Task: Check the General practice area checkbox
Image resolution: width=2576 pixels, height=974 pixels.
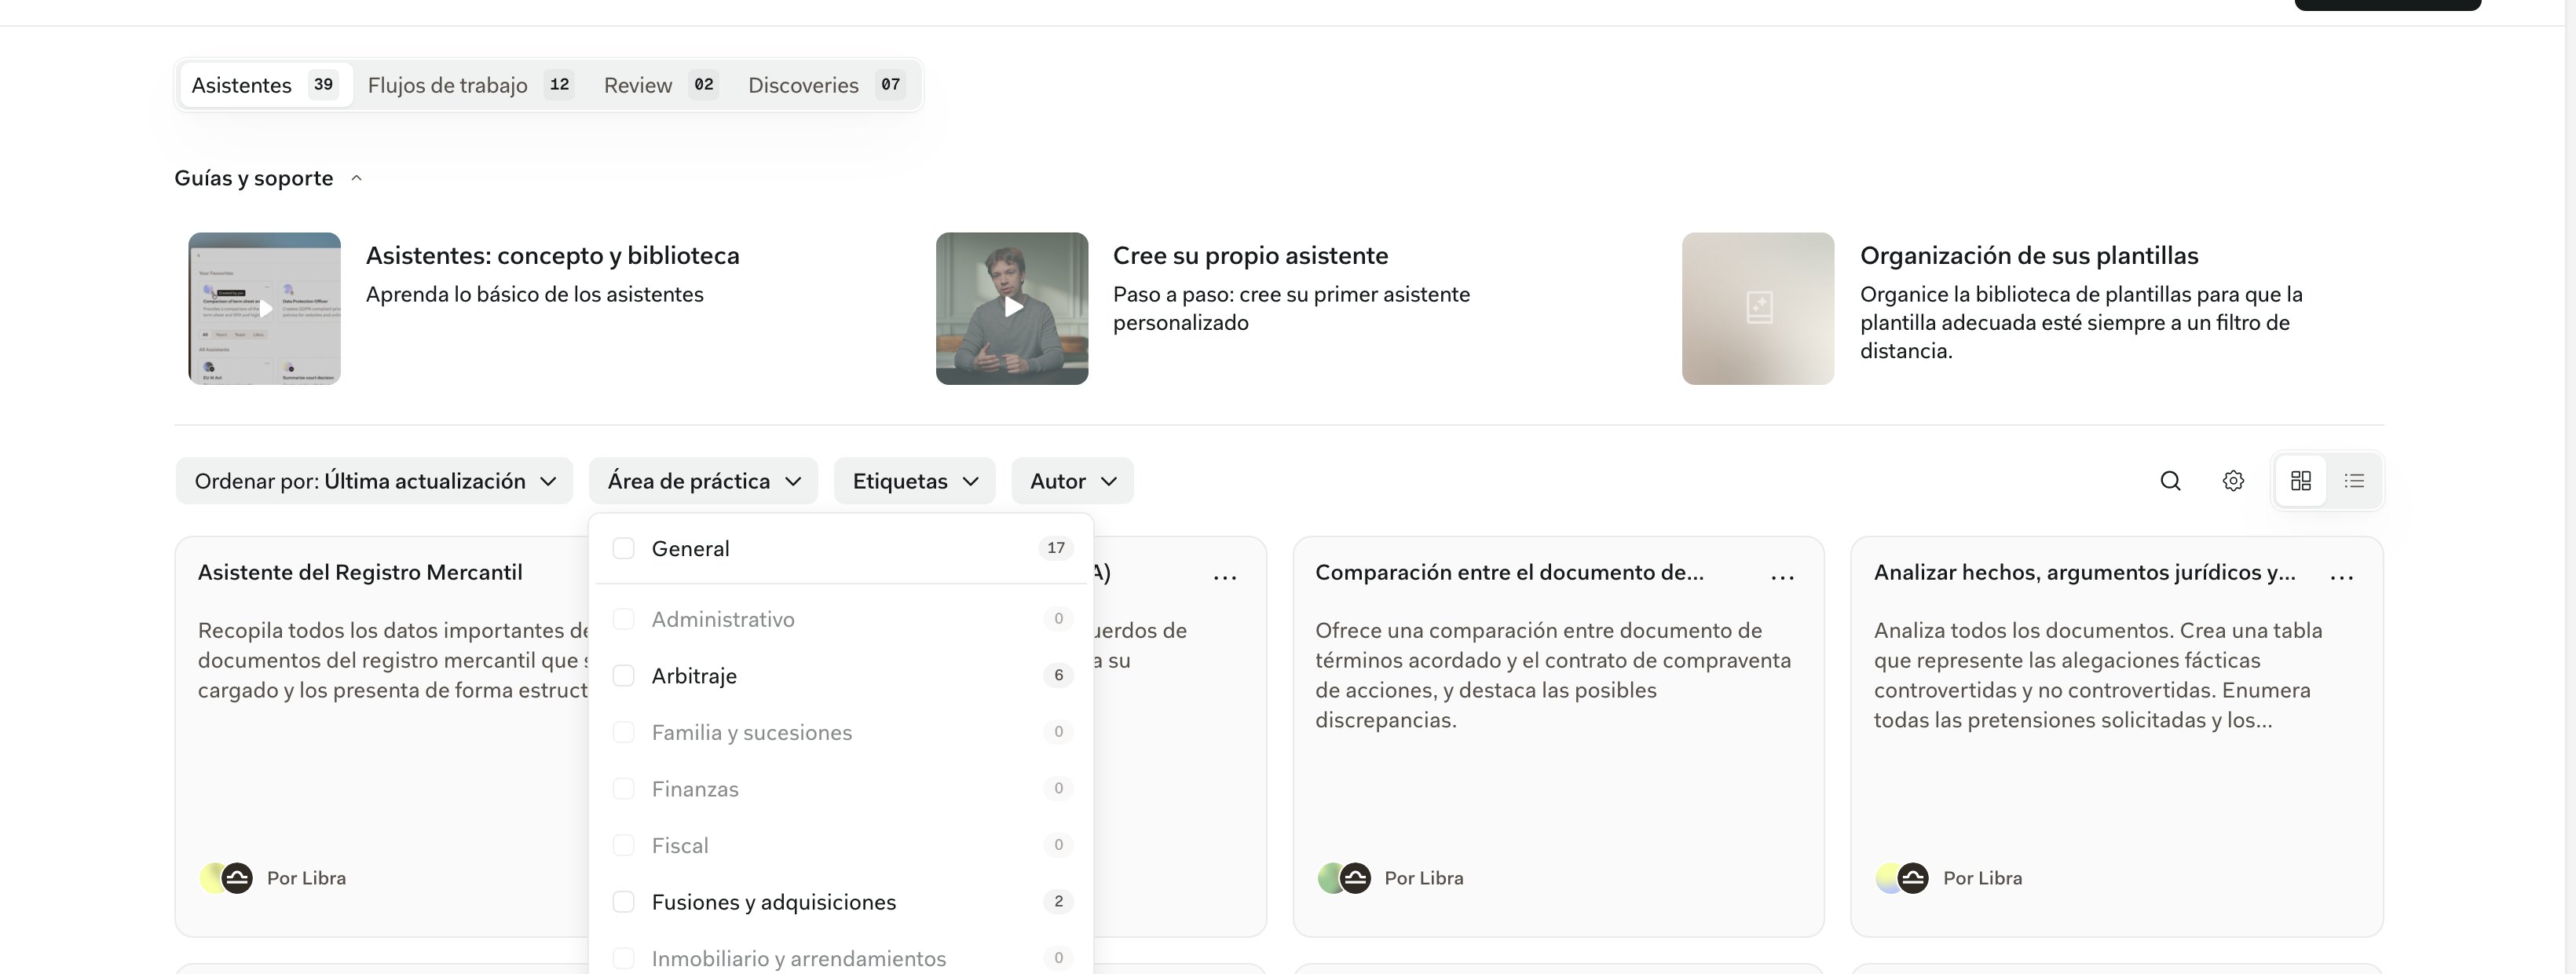Action: tap(623, 548)
